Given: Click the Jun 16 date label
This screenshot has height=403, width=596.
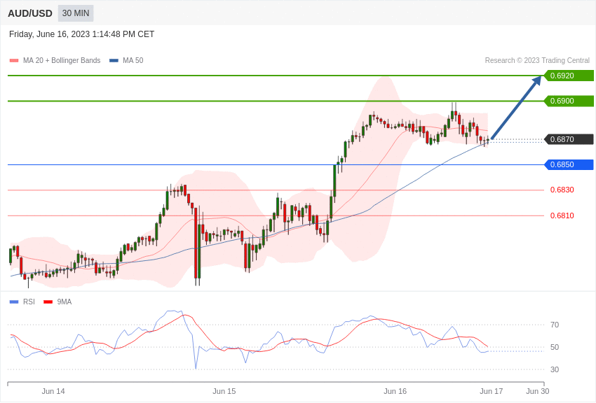Looking at the screenshot, I should point(395,391).
